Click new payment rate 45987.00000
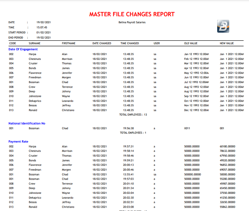This screenshot has width=249, height=211. (227, 184)
